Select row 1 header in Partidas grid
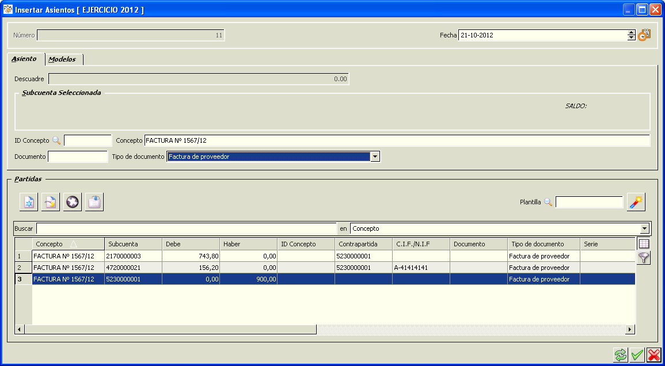Viewport: 665px width, 366px height. (x=24, y=256)
